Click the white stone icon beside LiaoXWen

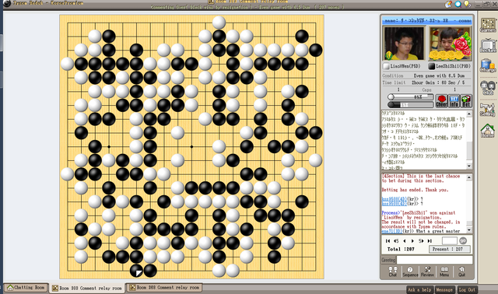(x=386, y=66)
